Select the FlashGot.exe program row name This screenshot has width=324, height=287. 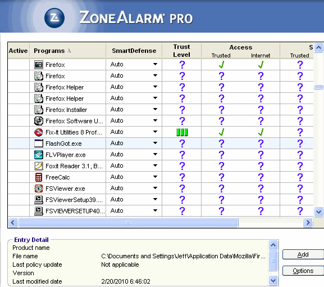click(63, 143)
